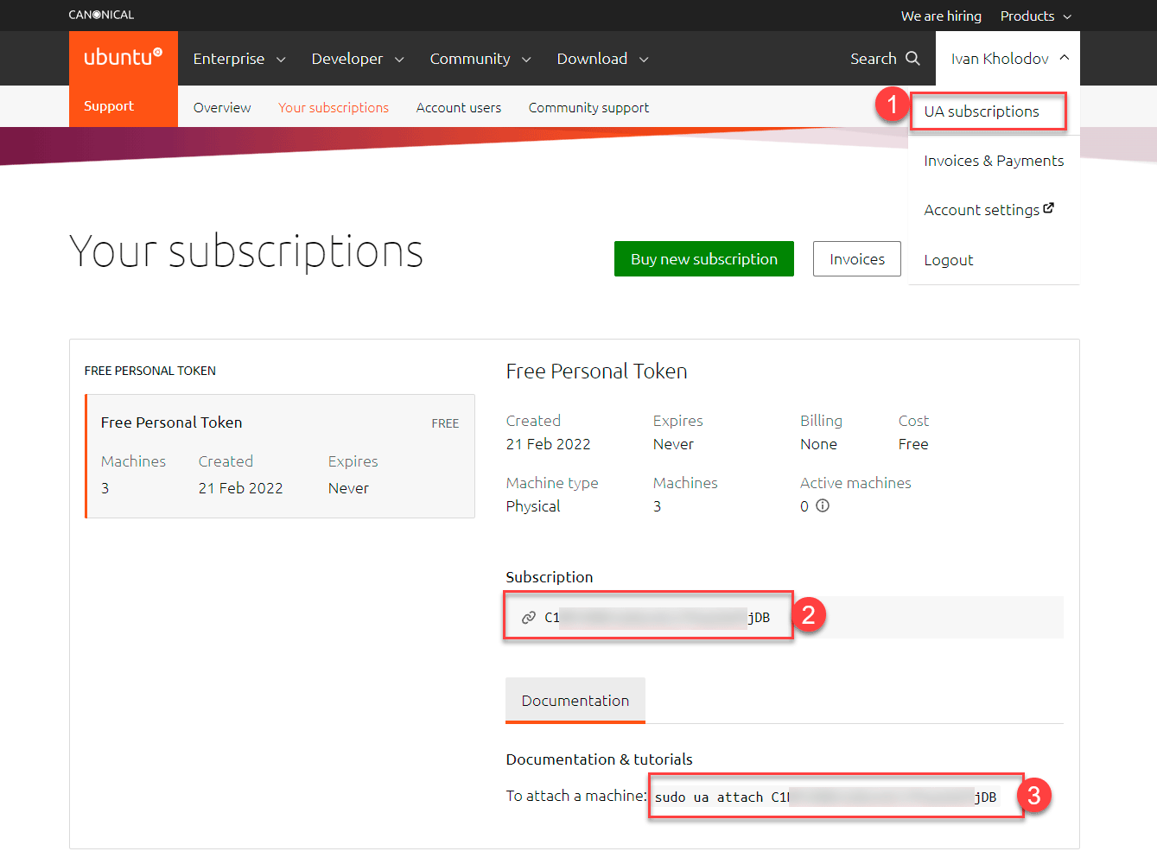Click the active machines info icon

coord(823,506)
